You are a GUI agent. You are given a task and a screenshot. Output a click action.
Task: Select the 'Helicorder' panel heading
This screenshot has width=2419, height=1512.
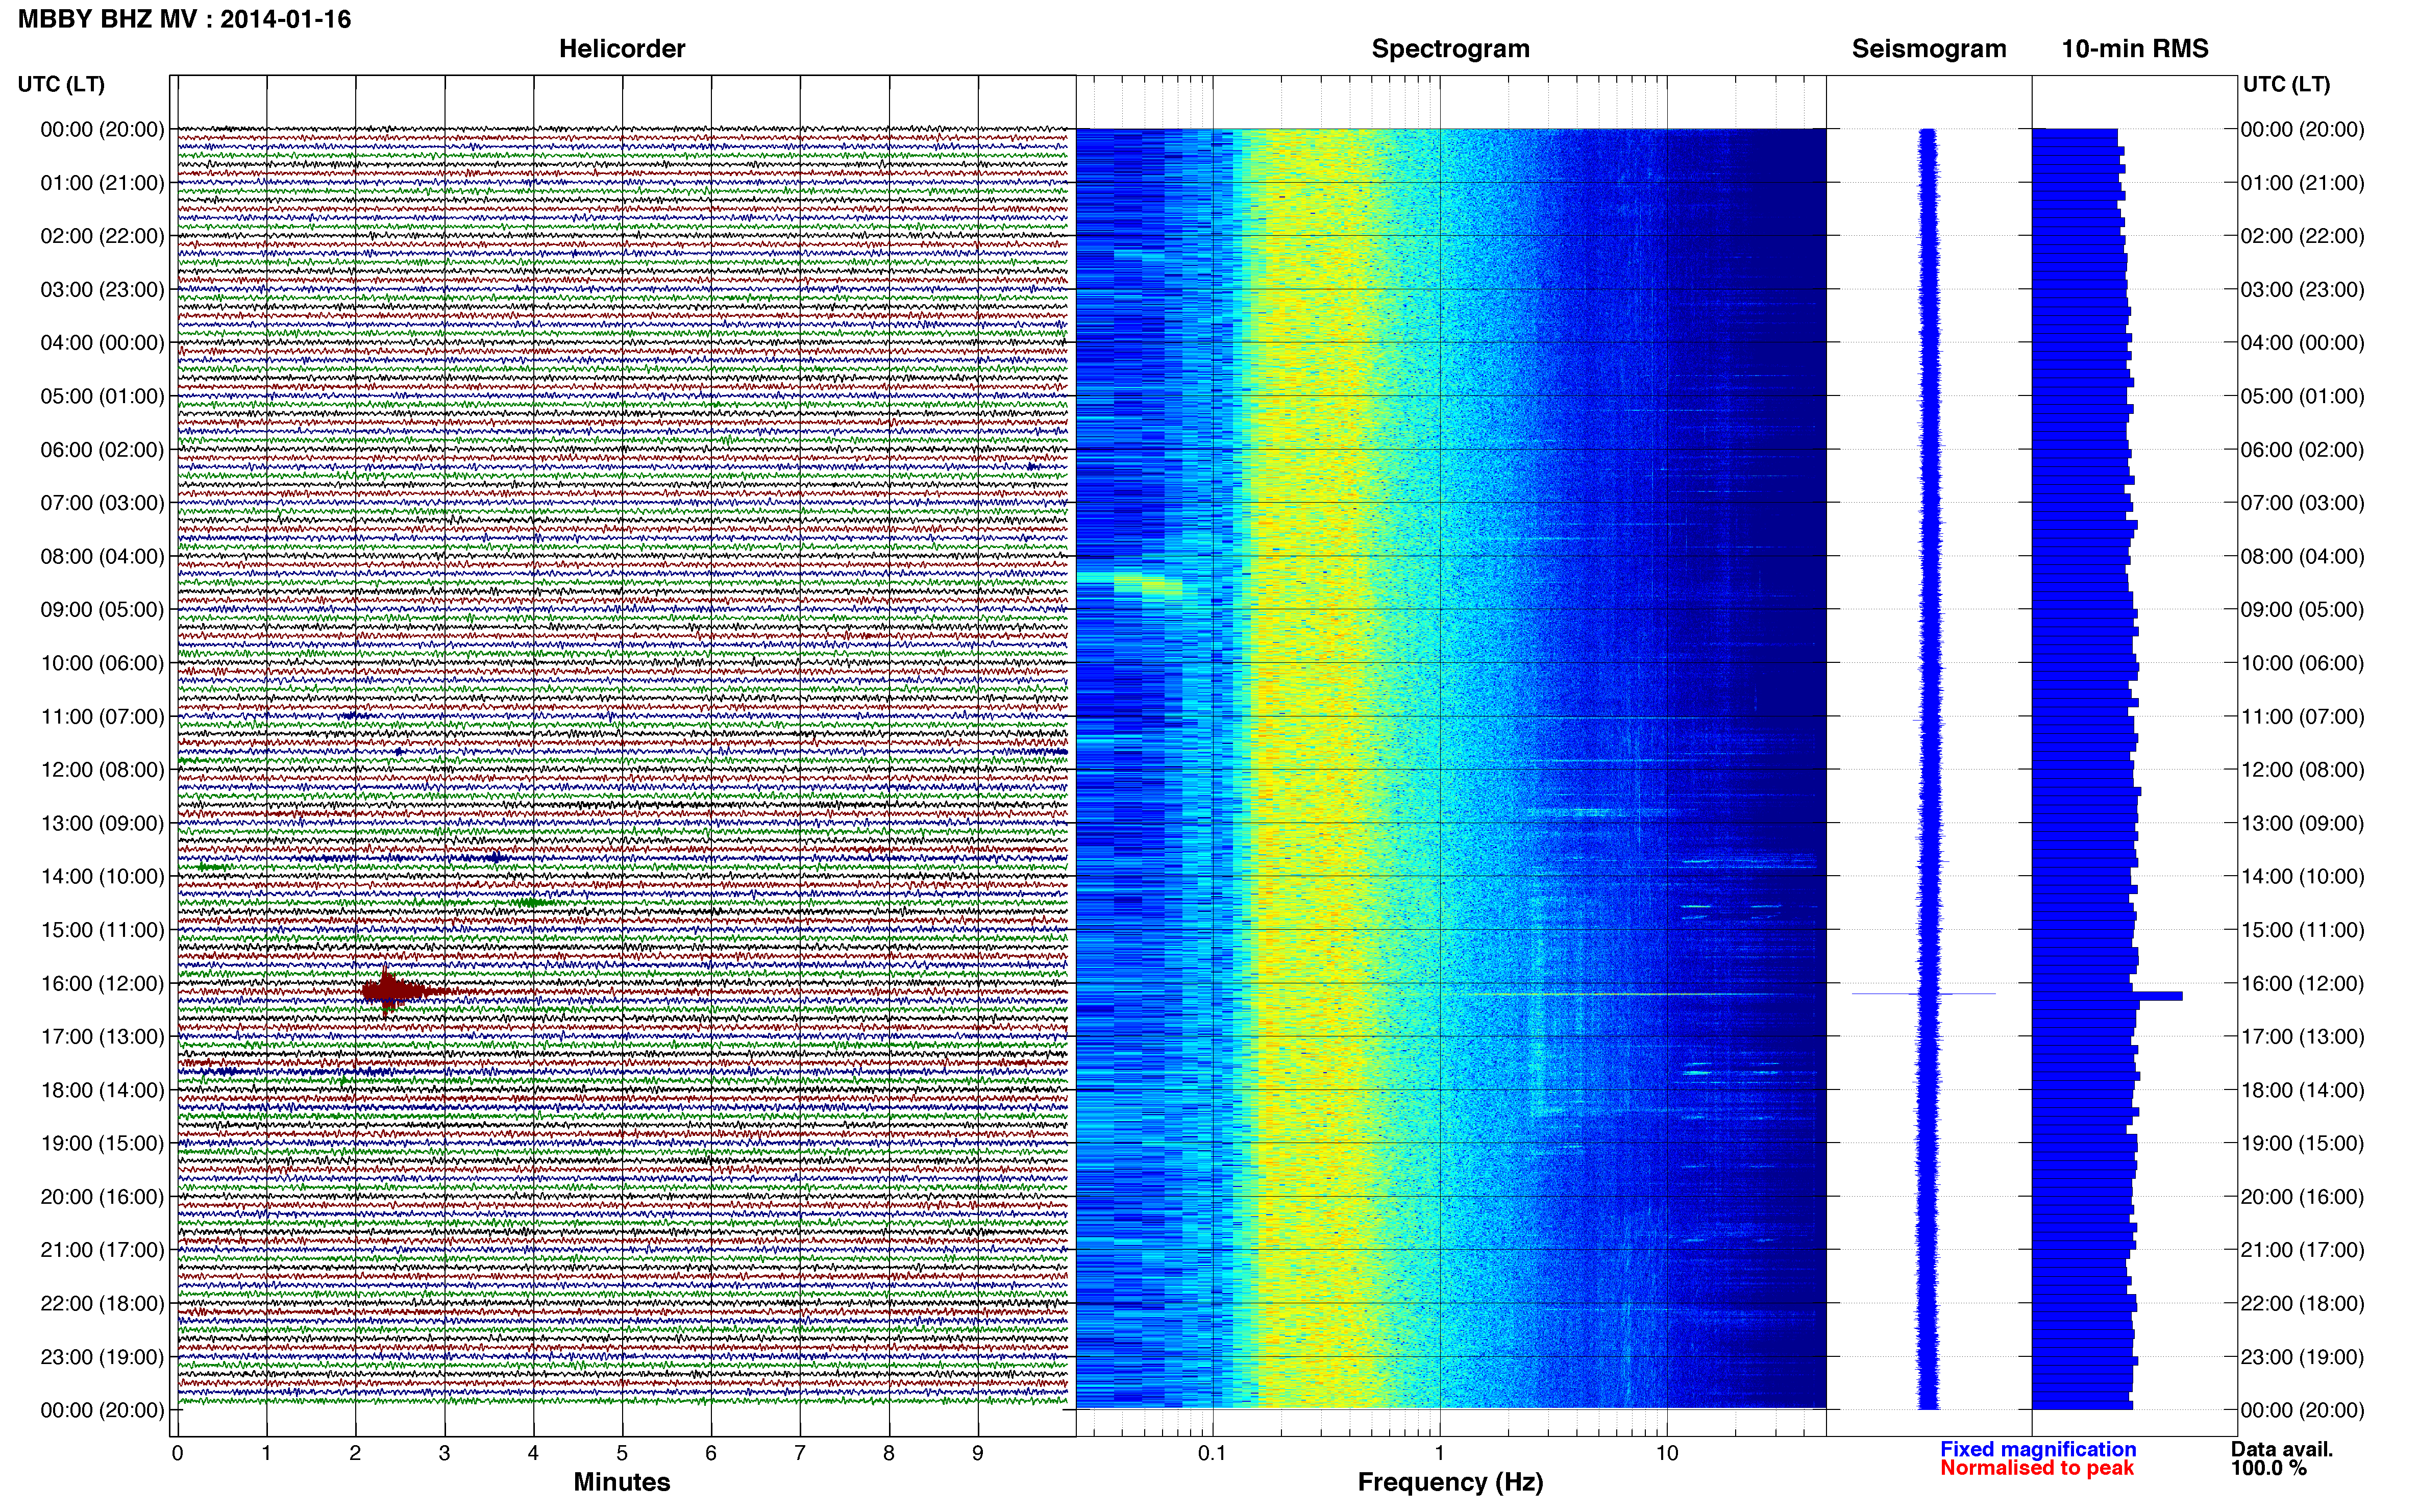click(x=622, y=49)
